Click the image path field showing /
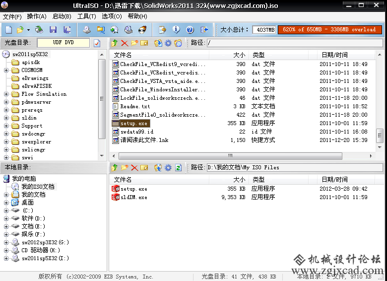Image resolution: width=387 pixels, height=281 pixels. 295,43
